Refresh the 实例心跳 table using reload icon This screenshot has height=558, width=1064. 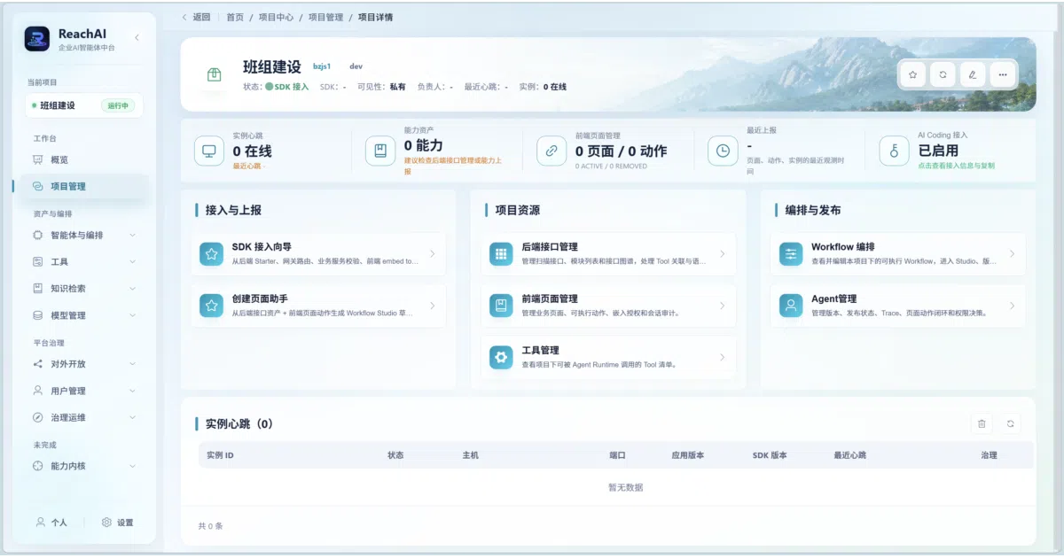1010,424
